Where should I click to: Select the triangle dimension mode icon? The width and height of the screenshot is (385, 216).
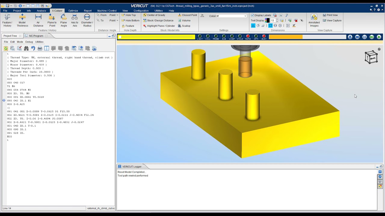pos(253,26)
